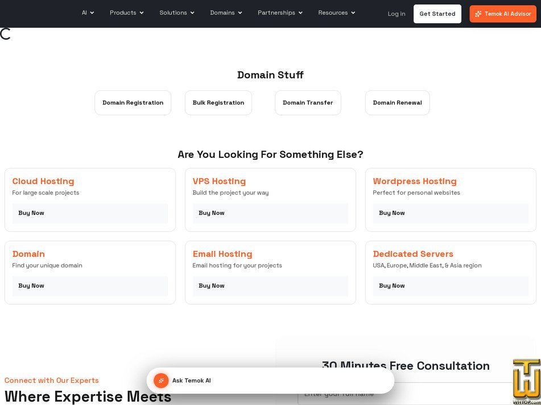Click '30 Minutes Free Consultation' heading
This screenshot has width=541, height=405.
click(x=406, y=365)
